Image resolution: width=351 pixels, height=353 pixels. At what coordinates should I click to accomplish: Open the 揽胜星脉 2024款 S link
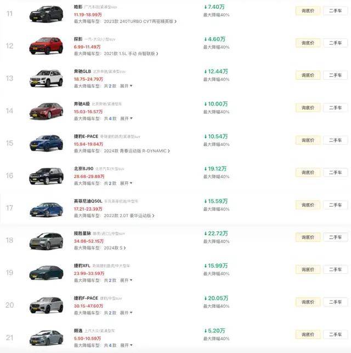[x=115, y=248]
